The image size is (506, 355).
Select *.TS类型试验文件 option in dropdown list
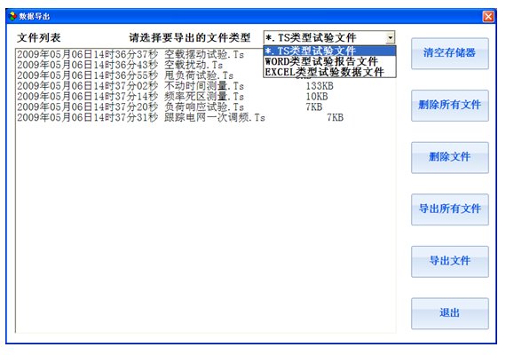329,51
